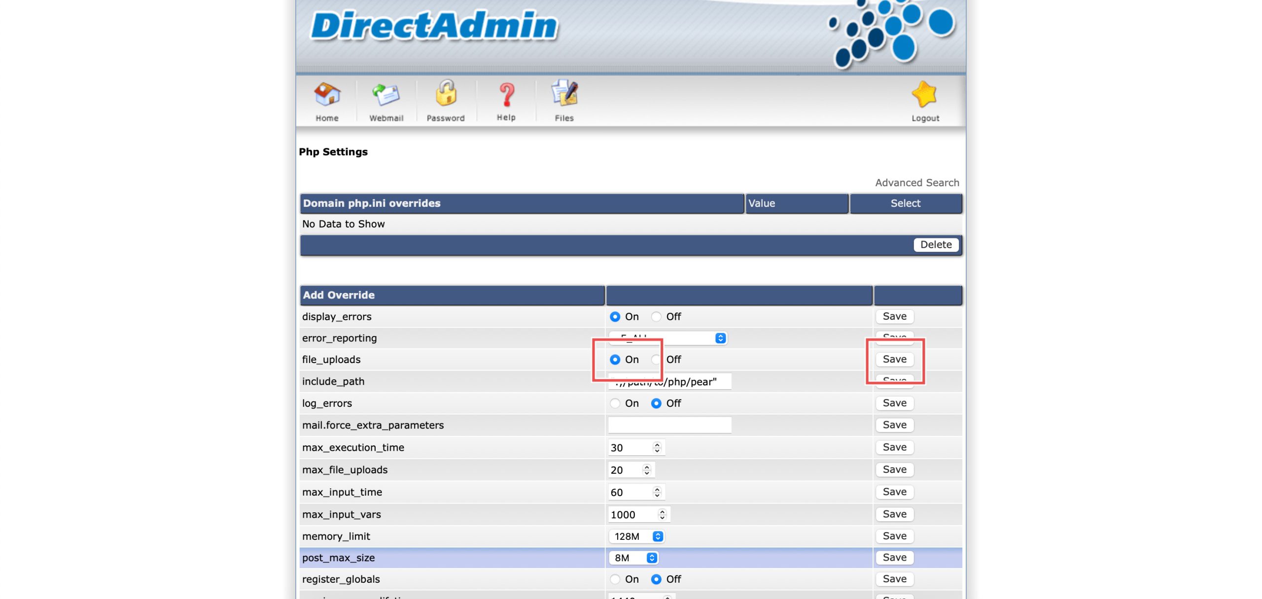This screenshot has width=1262, height=599.
Task: Open the Webmail envelope icon
Action: 386,95
